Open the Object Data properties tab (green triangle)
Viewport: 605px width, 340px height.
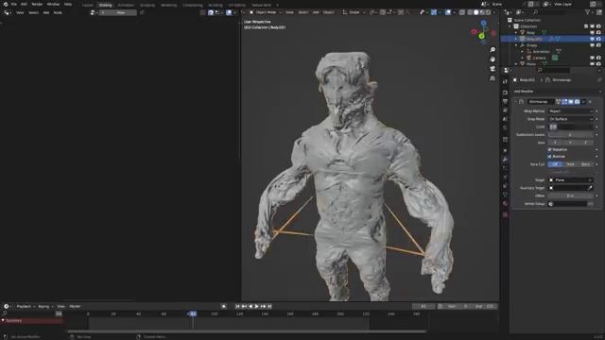pos(505,195)
